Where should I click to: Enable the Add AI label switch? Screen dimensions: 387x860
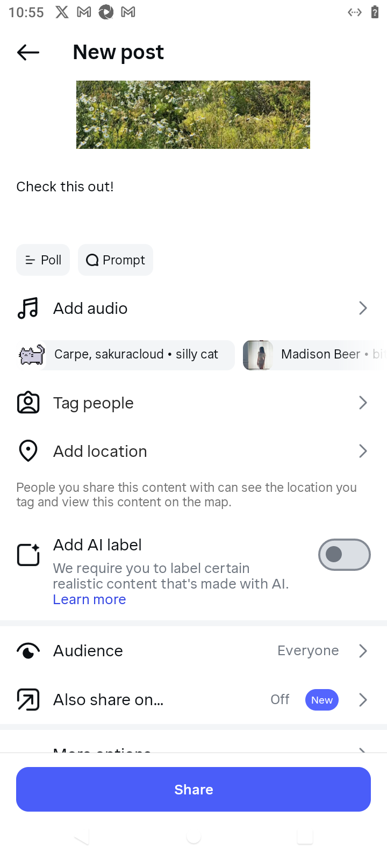(344, 555)
